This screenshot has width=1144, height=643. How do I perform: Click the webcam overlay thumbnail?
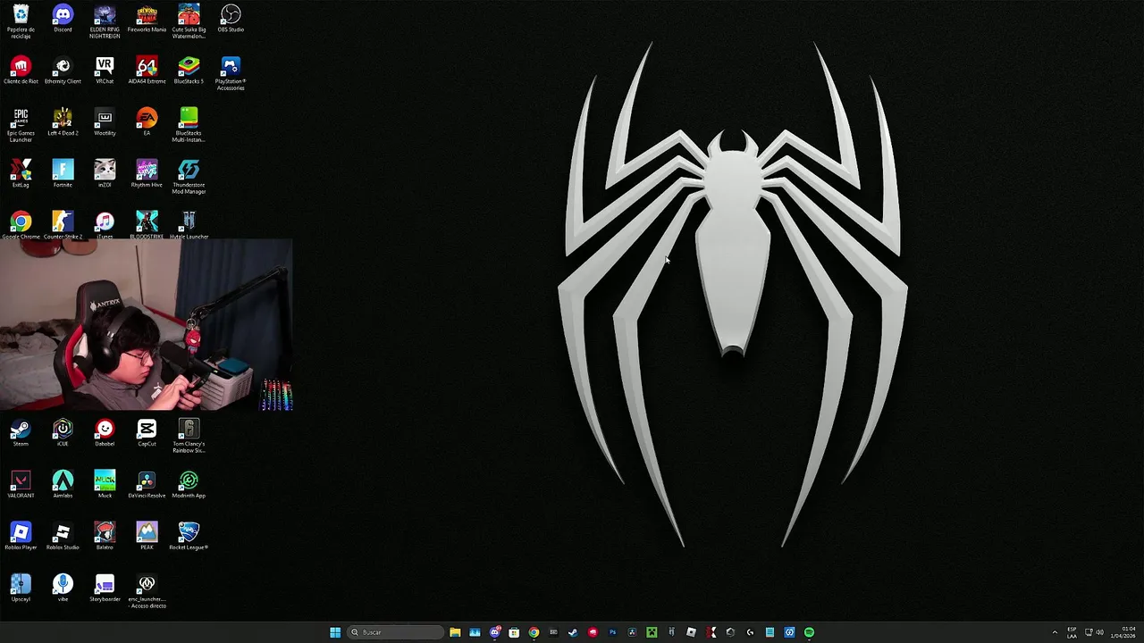click(x=147, y=325)
